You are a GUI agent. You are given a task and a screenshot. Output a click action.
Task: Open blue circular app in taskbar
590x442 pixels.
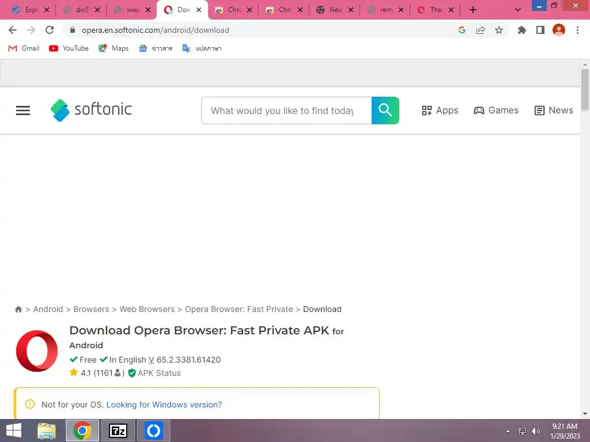[x=153, y=430]
